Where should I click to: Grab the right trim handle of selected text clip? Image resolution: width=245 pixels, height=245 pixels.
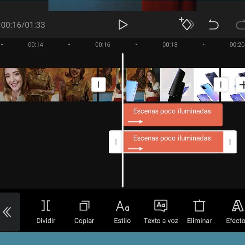tap(230, 142)
